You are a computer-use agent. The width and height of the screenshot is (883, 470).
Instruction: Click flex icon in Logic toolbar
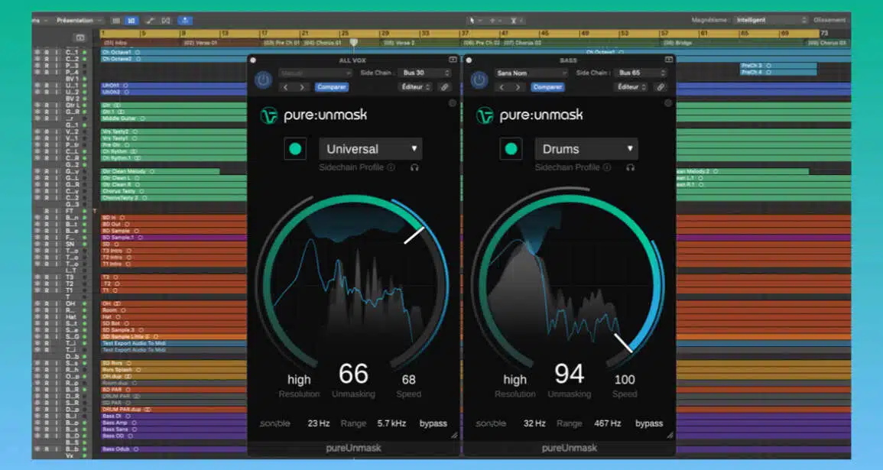[166, 21]
